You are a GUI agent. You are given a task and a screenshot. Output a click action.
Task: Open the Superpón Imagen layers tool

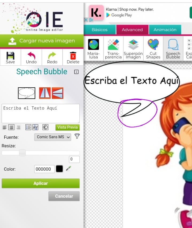coord(133,48)
